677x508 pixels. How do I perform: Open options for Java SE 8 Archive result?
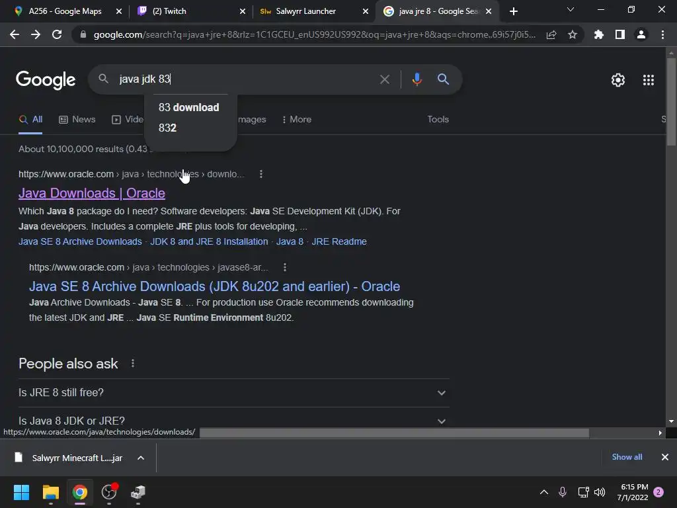click(x=284, y=267)
